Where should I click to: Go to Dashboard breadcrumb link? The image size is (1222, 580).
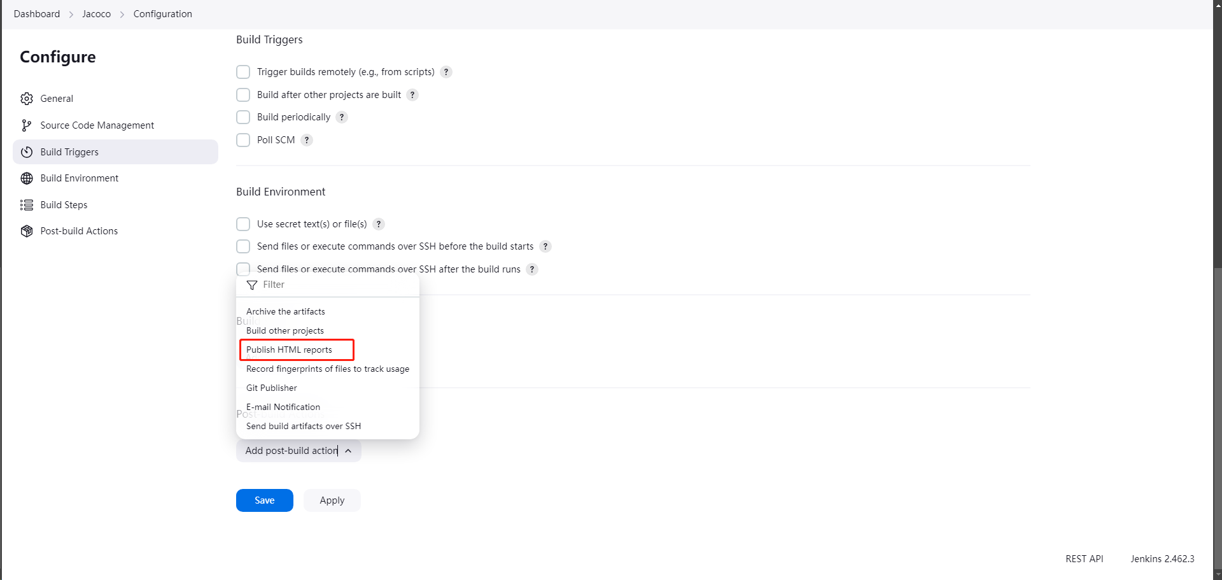[37, 14]
